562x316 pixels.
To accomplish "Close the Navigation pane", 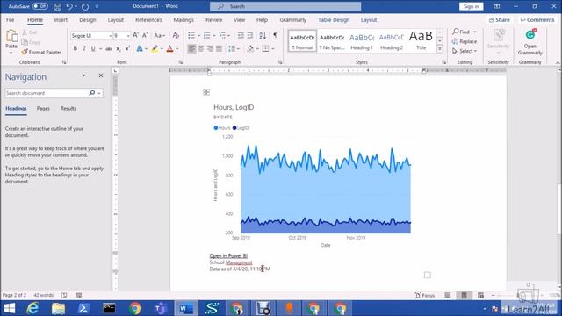I will coord(101,75).
